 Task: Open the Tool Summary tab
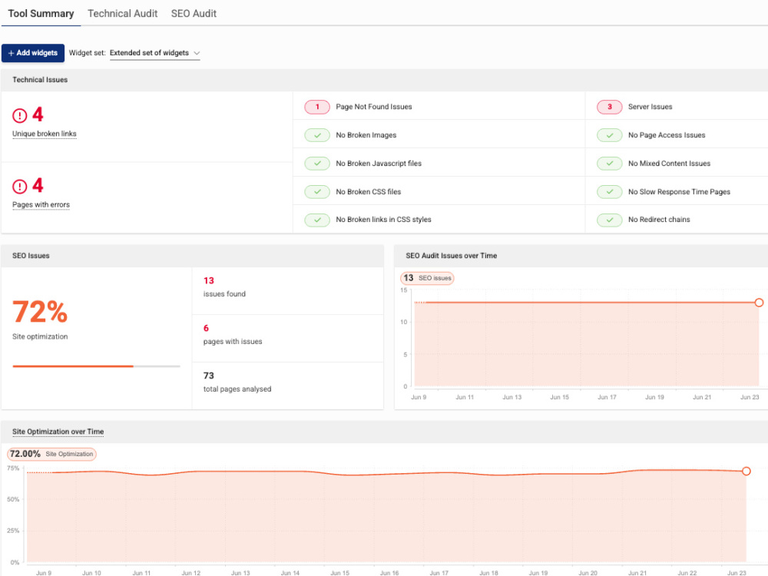41,13
